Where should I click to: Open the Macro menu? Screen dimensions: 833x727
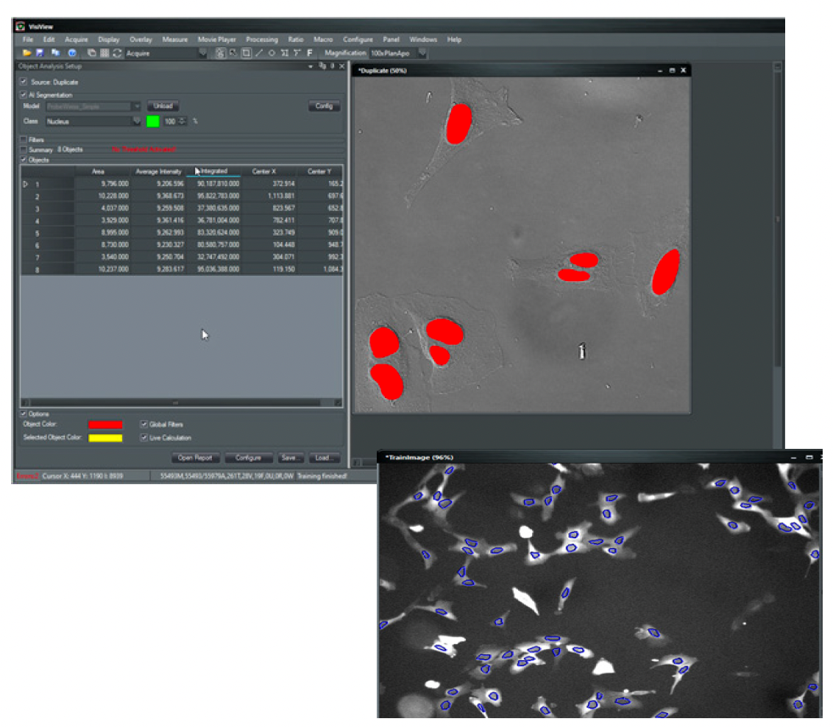coord(323,40)
